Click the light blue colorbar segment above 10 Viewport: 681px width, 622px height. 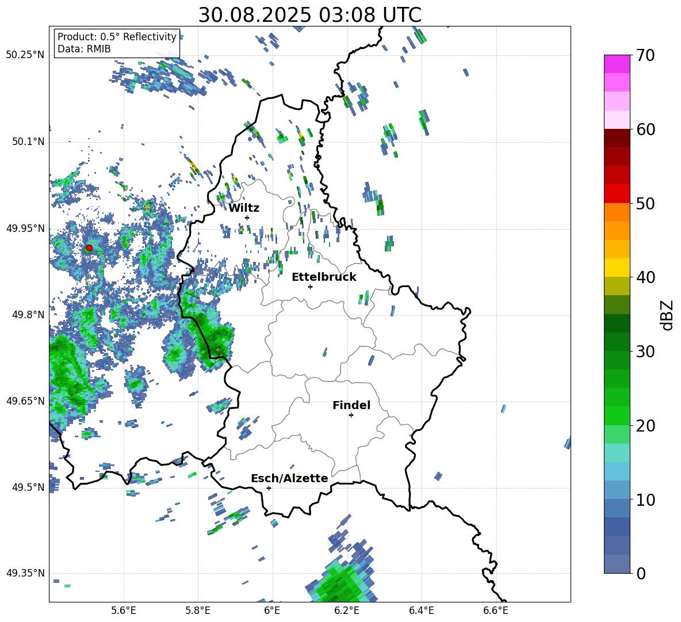(x=617, y=490)
